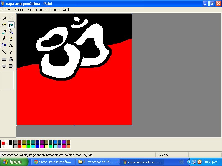Click the network computers tray icon
This screenshot has height=166, width=222.
[x=194, y=162]
